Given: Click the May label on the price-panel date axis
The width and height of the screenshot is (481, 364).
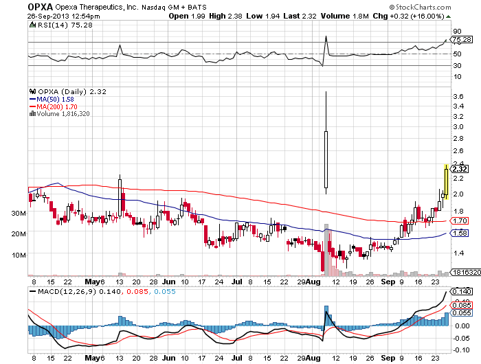Looking at the screenshot, I should (x=92, y=282).
